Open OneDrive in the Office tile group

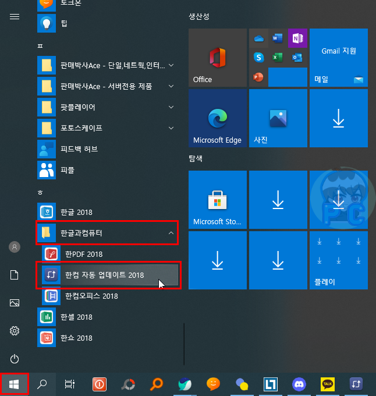coord(258,38)
